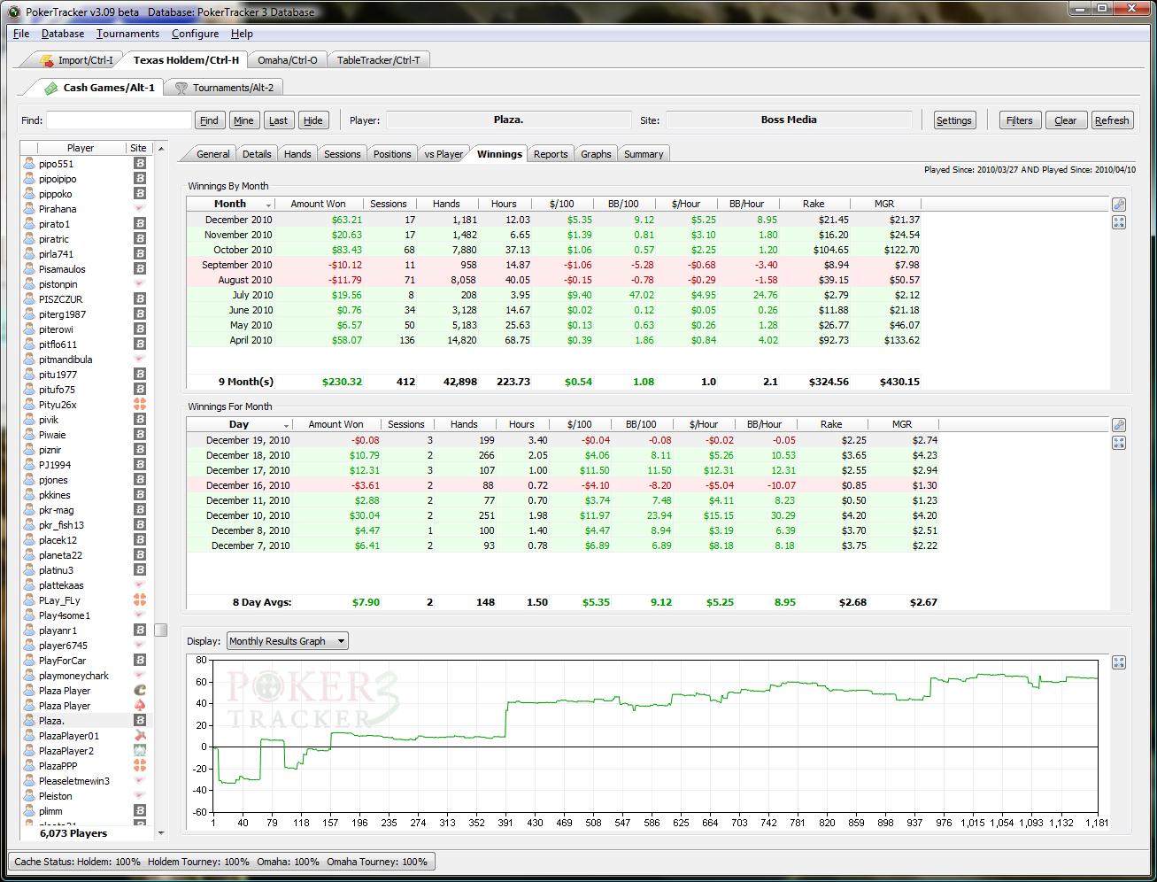1157x882 pixels.
Task: Open the Configure menu
Action: [x=195, y=34]
